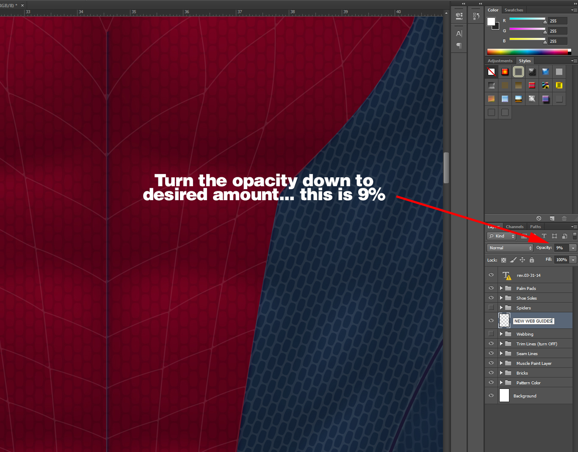578x452 pixels.
Task: Apply the Default Style (None) swatch
Action: point(491,72)
